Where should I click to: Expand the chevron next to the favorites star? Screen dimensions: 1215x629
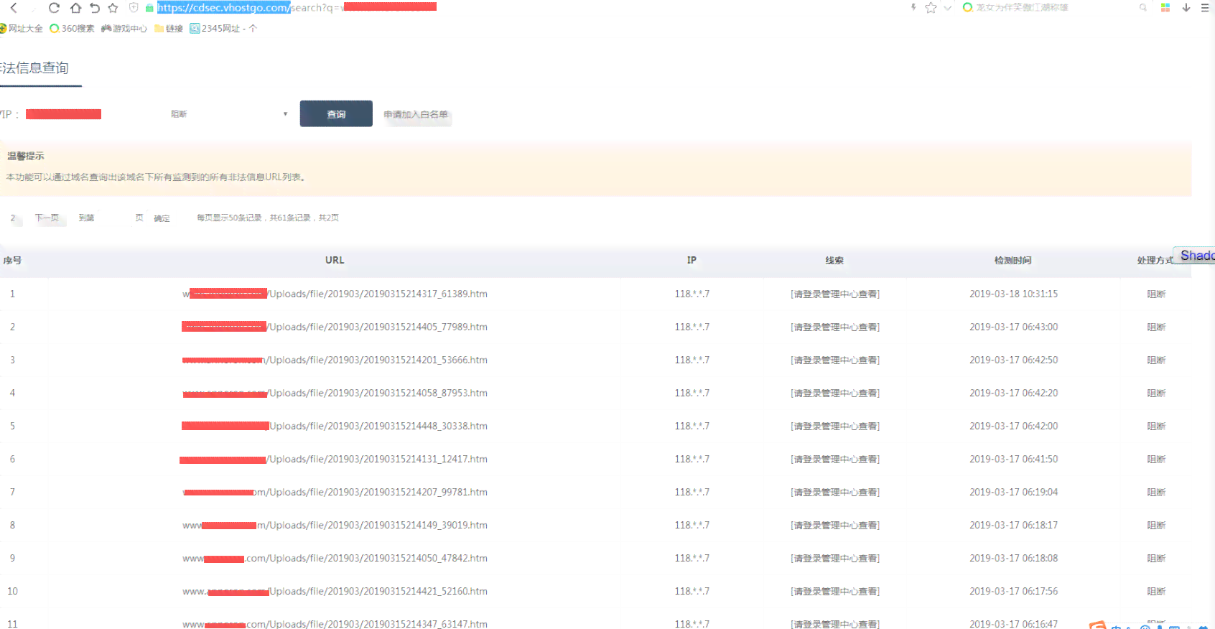(x=947, y=7)
